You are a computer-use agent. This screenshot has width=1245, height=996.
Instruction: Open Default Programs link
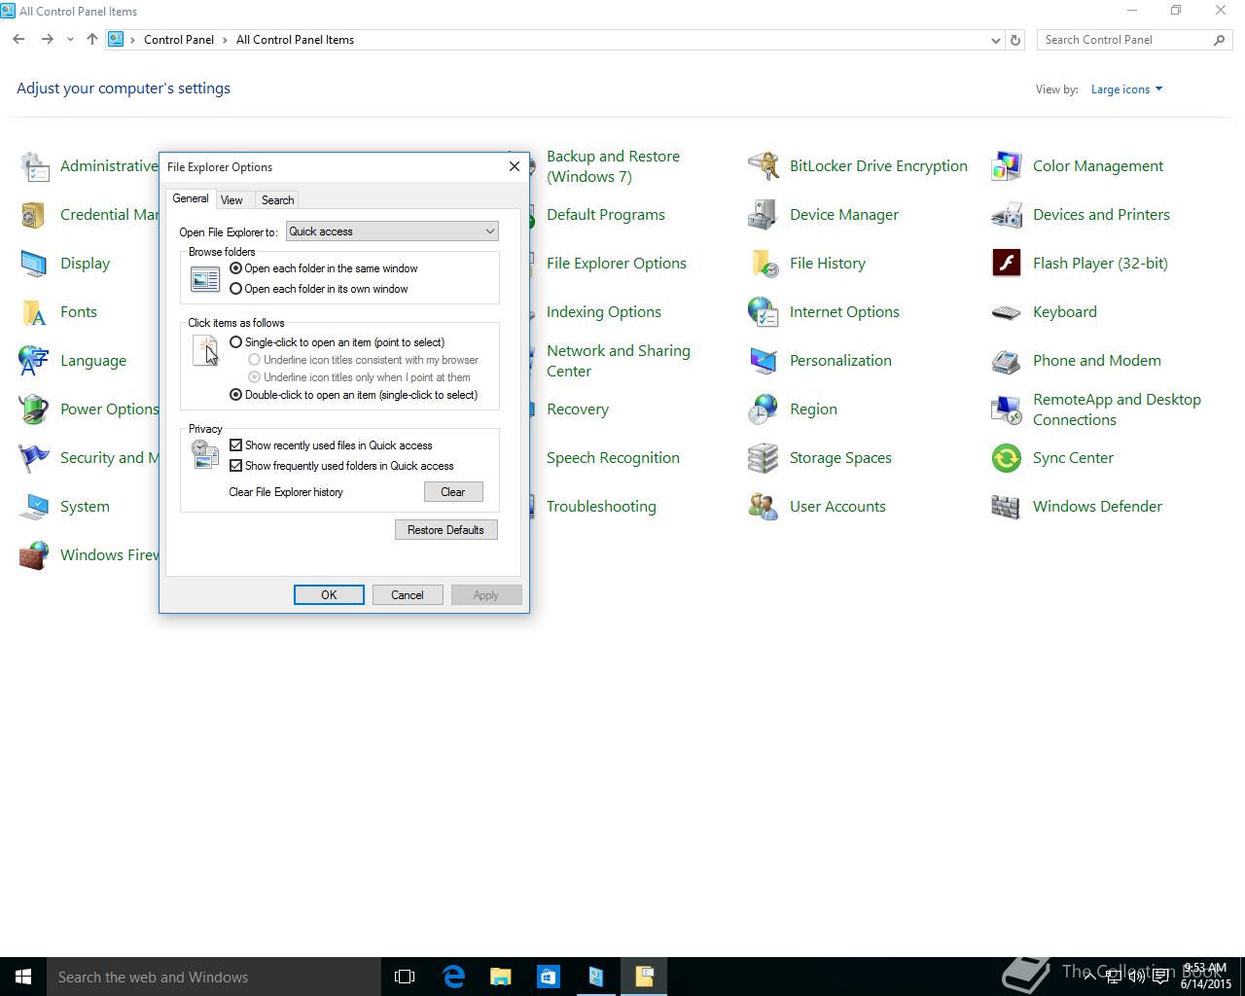tap(606, 215)
